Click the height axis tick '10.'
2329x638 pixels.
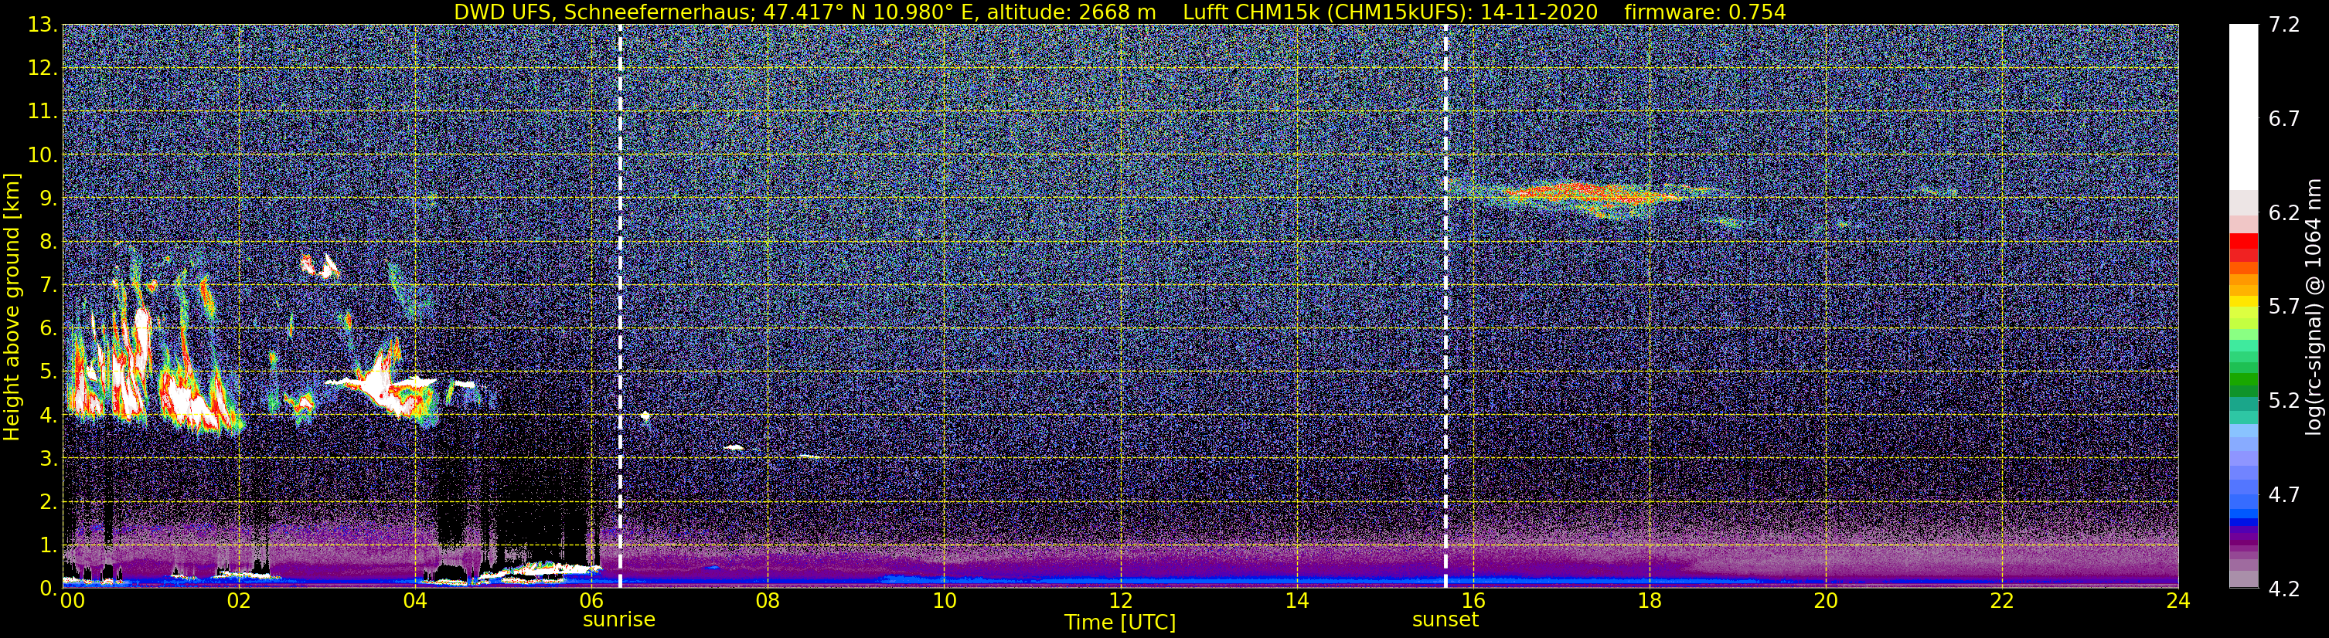coord(43,154)
